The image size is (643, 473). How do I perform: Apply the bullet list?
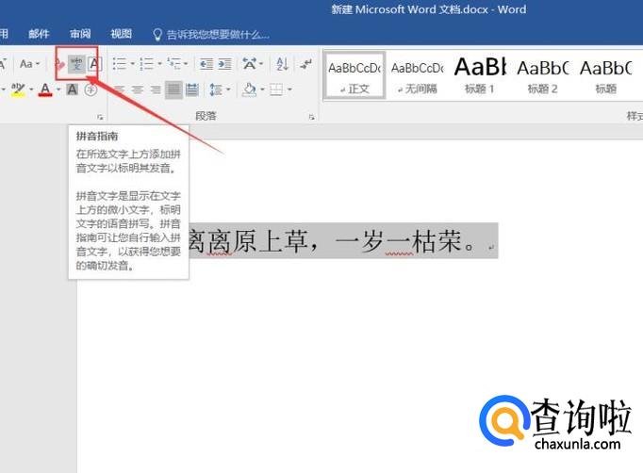(x=120, y=64)
